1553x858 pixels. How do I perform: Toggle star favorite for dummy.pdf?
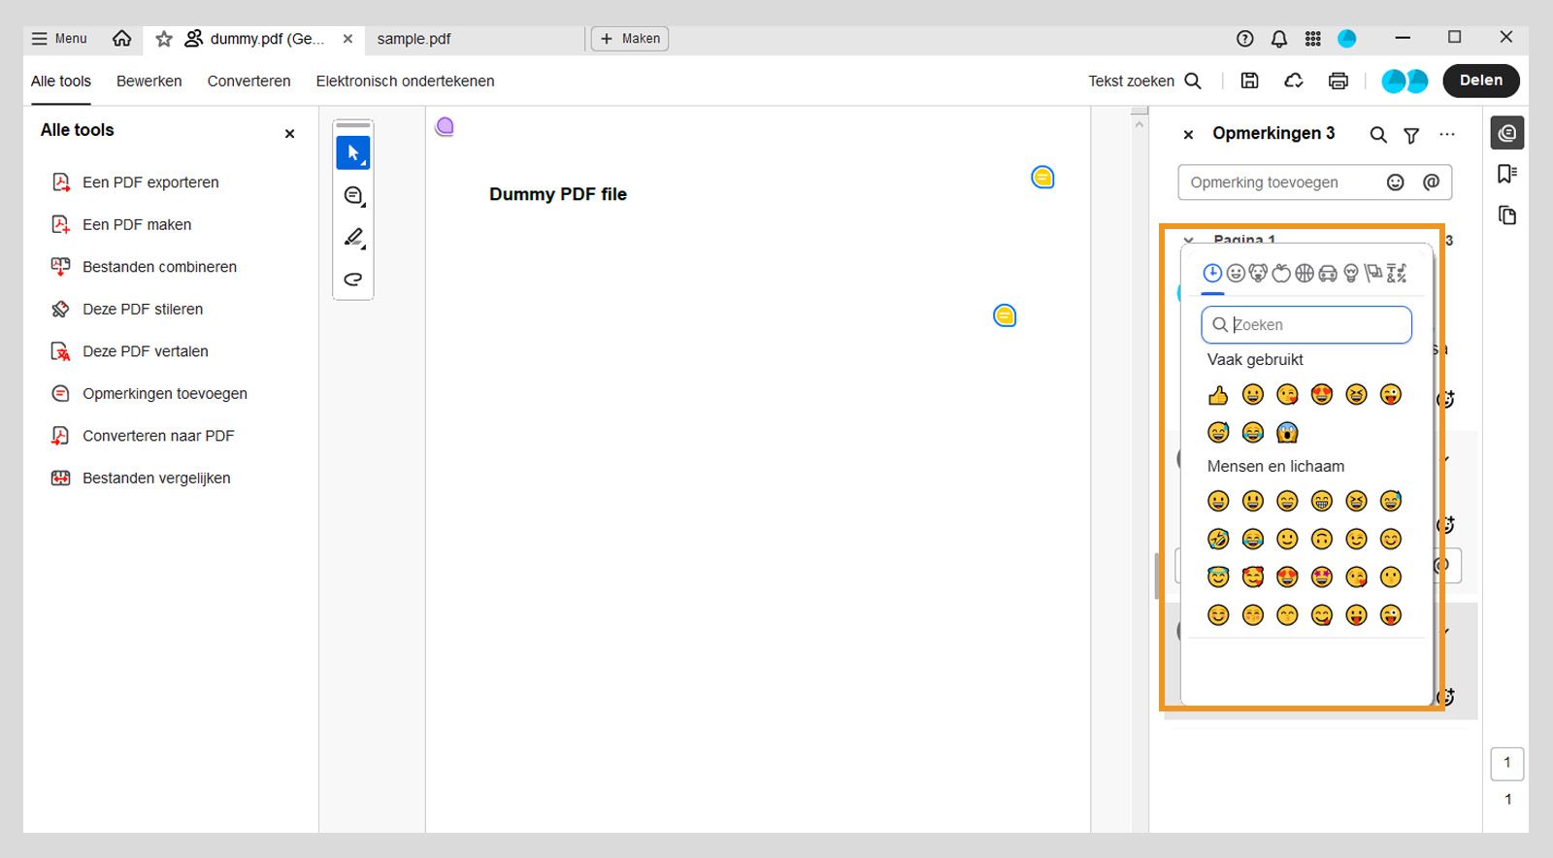pos(164,39)
